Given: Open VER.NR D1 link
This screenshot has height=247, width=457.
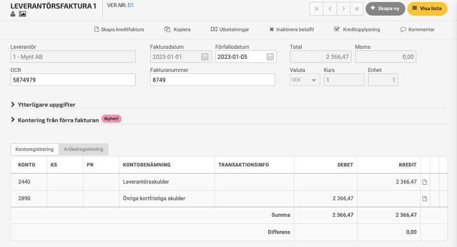Looking at the screenshot, I should 131,5.
